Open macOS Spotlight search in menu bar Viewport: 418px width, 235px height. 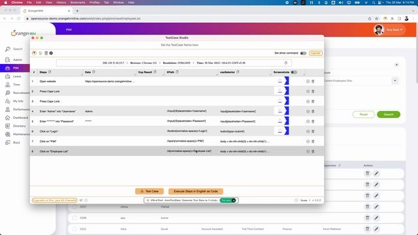pyautogui.click(x=374, y=3)
